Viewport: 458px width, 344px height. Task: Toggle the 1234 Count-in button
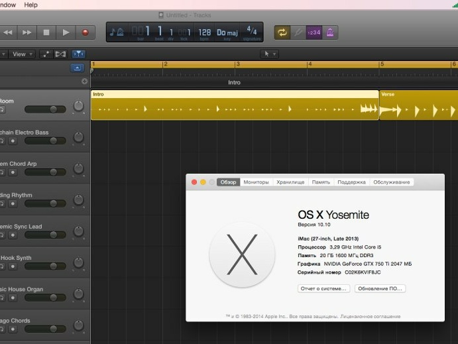[314, 32]
